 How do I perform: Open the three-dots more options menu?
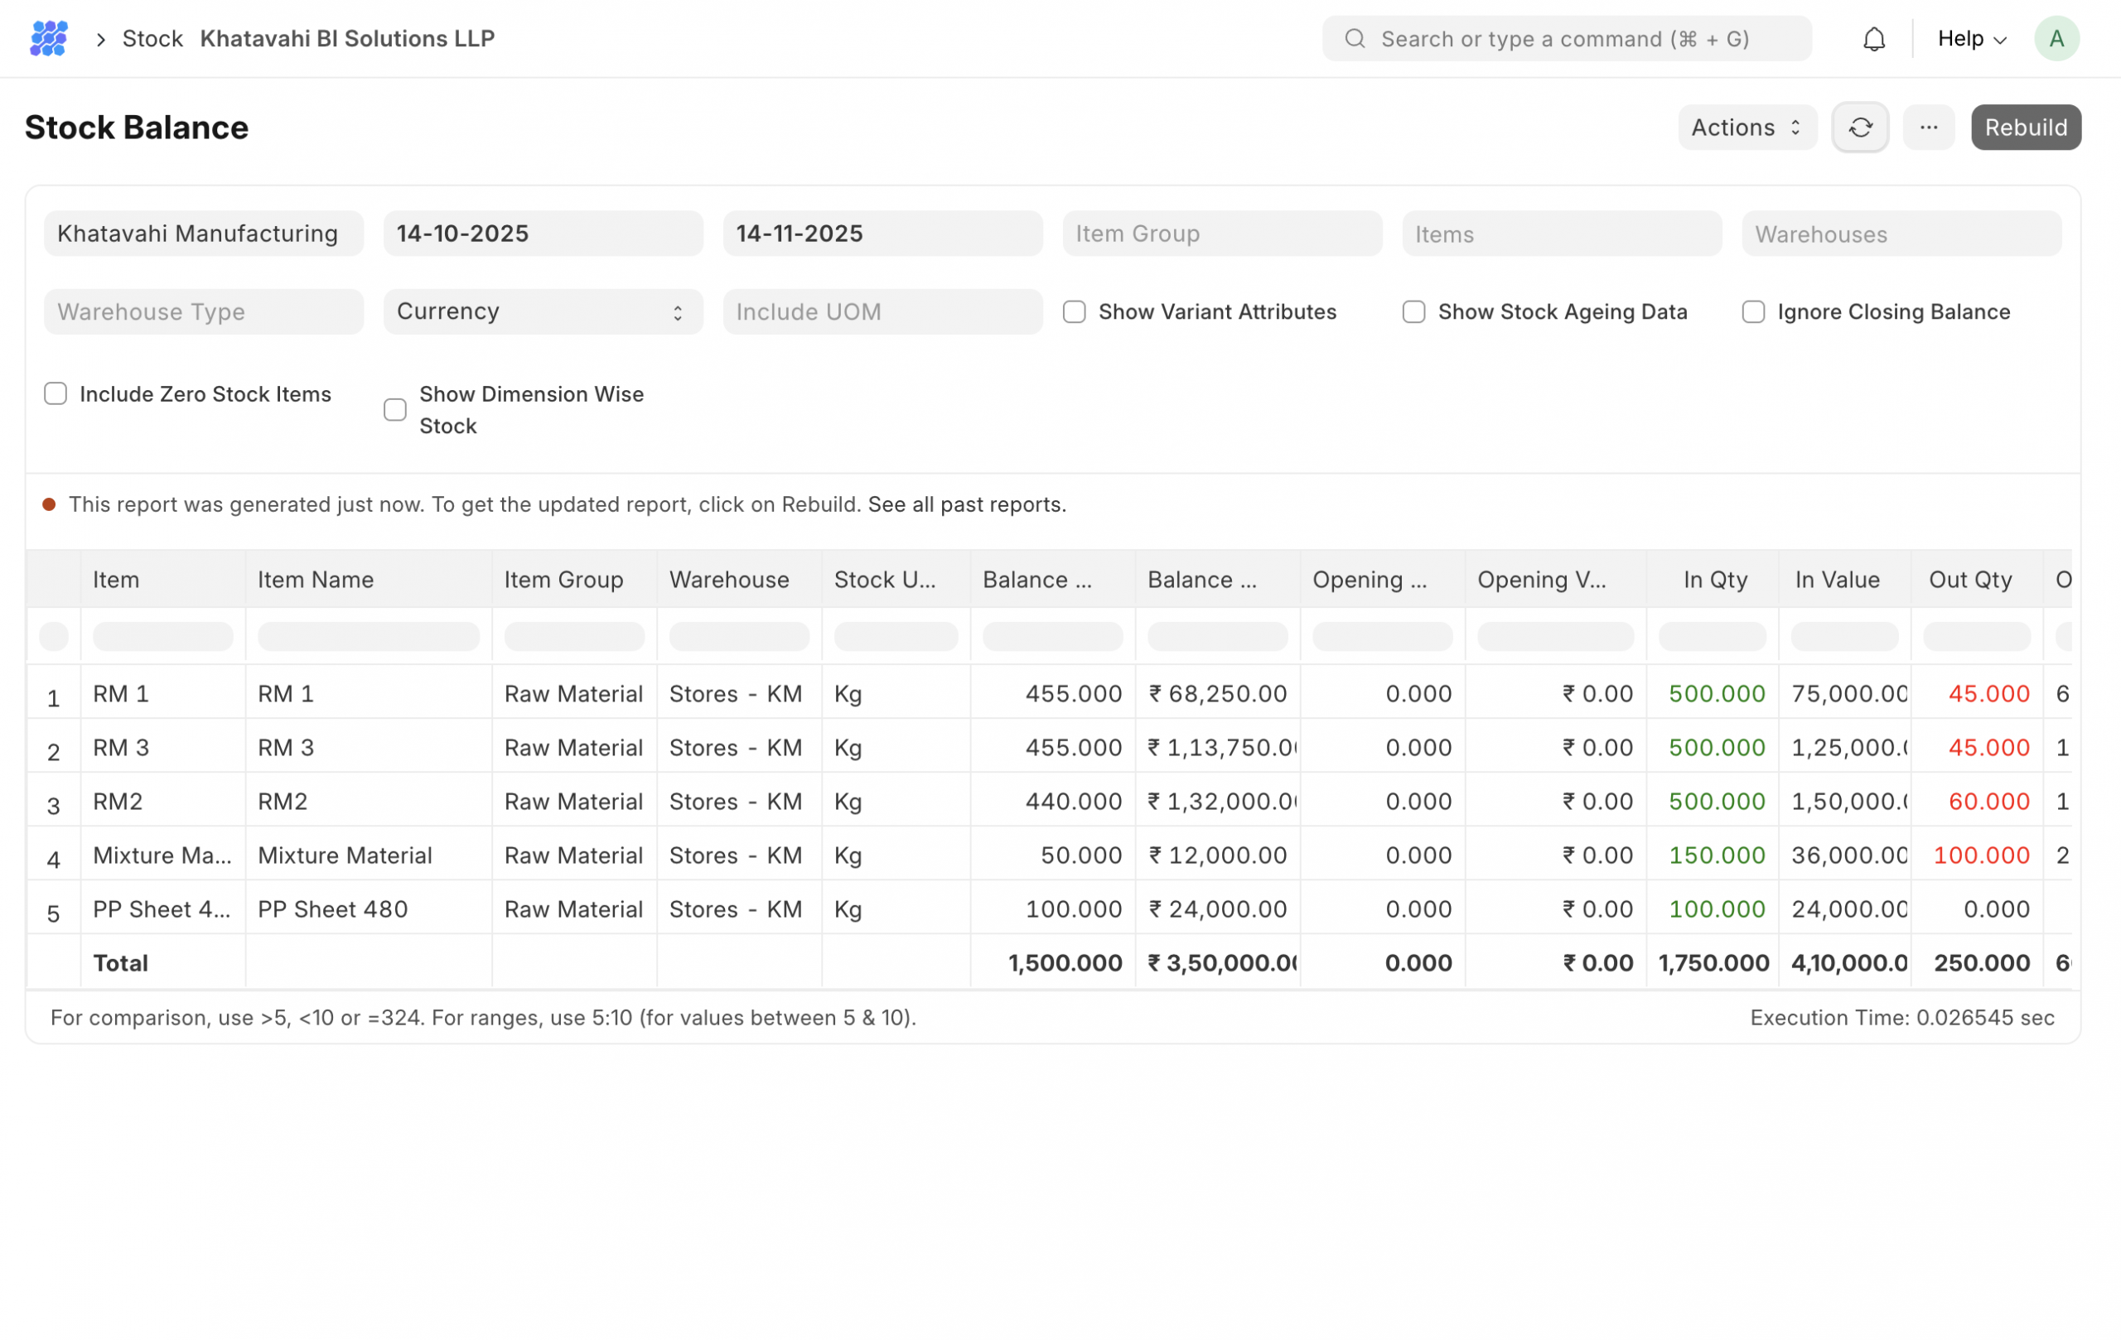point(1928,128)
